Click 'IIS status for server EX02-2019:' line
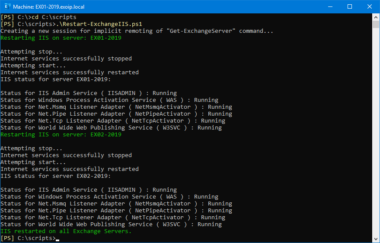This screenshot has height=243, width=380. [55, 176]
